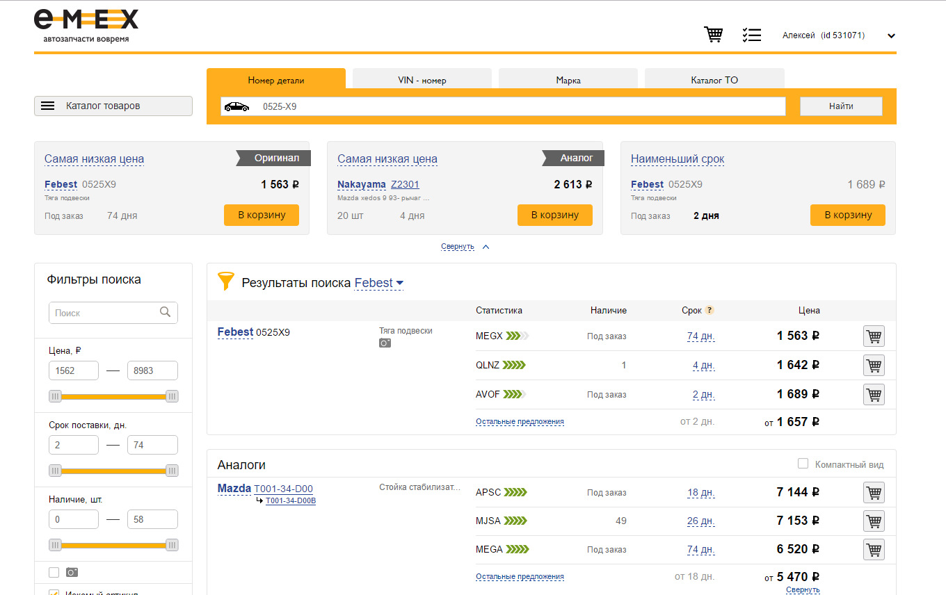Click MEGX supplier rating arrows
Image resolution: width=946 pixels, height=595 pixels.
click(x=518, y=336)
